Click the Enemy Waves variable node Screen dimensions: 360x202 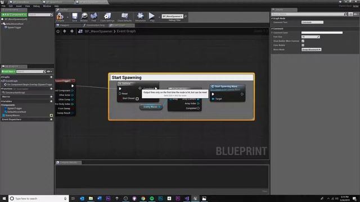coord(151,107)
